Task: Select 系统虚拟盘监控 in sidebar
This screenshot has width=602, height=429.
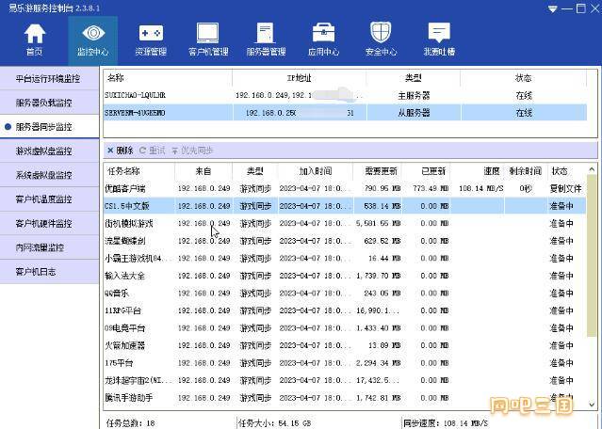Action: pyautogui.click(x=49, y=175)
